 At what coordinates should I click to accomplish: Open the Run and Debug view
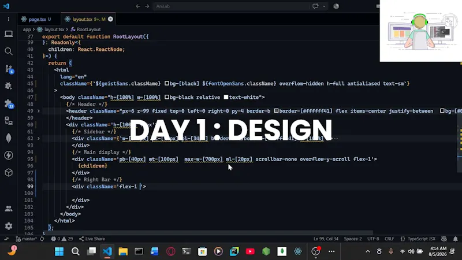point(9,86)
